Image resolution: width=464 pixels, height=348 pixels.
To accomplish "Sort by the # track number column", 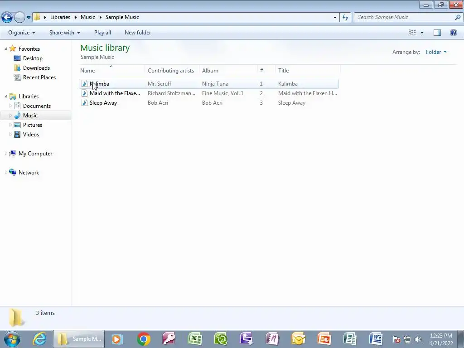I will coord(266,70).
